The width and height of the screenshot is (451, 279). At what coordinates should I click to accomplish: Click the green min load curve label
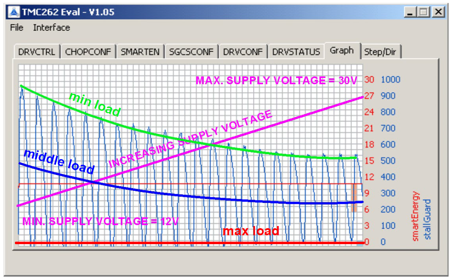(95, 104)
